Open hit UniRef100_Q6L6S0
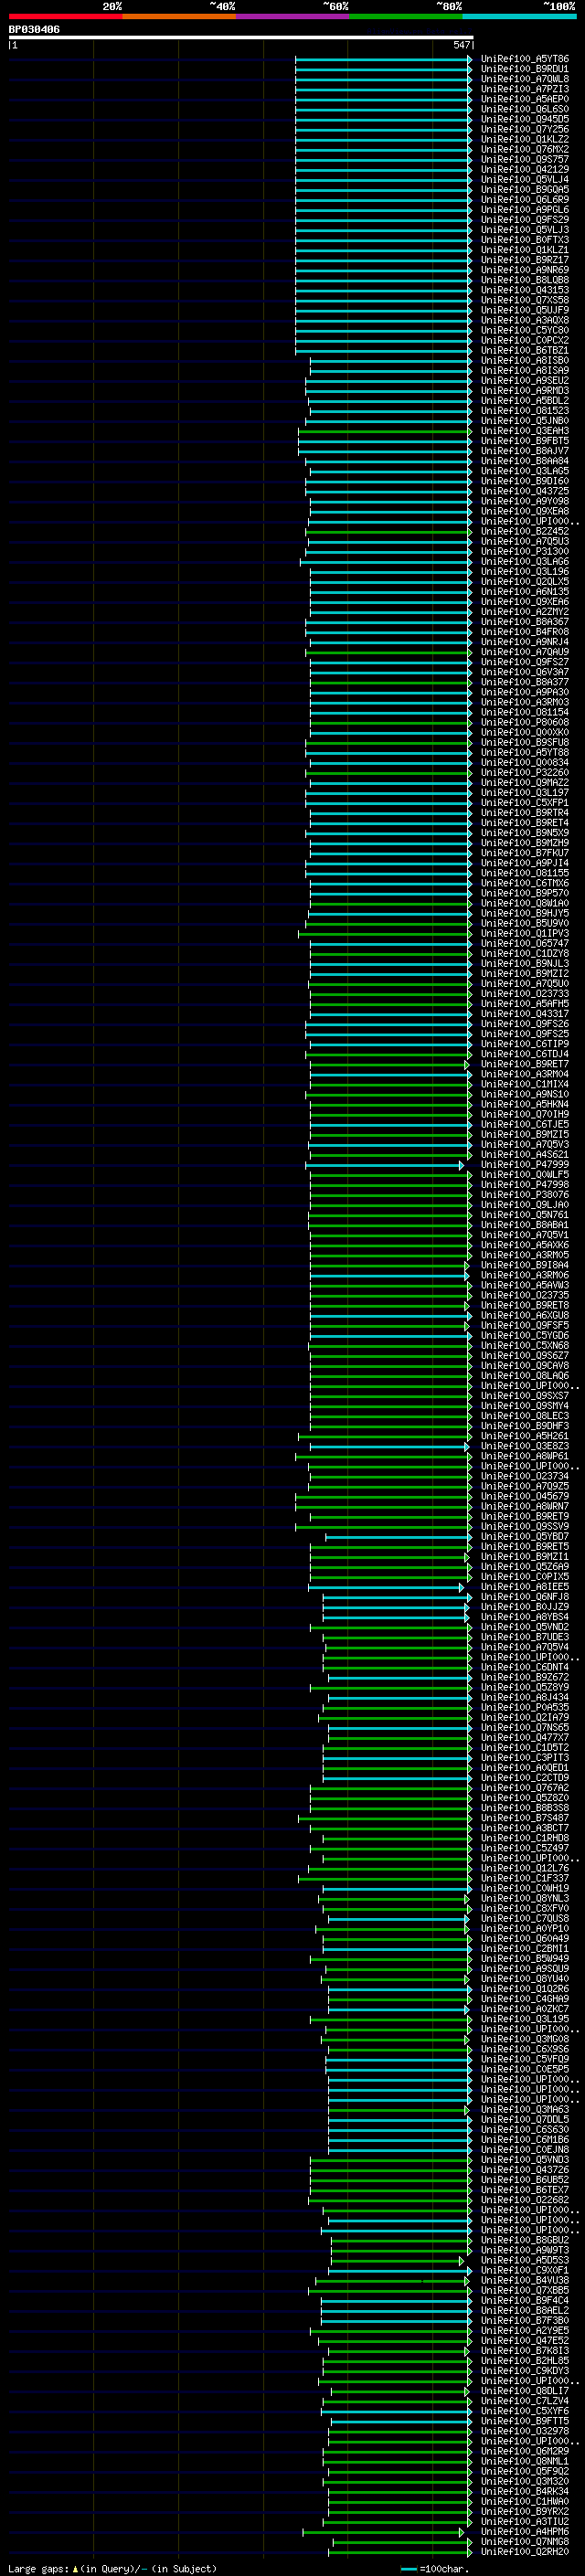Screen dimensions: 585x2576 point(524,109)
